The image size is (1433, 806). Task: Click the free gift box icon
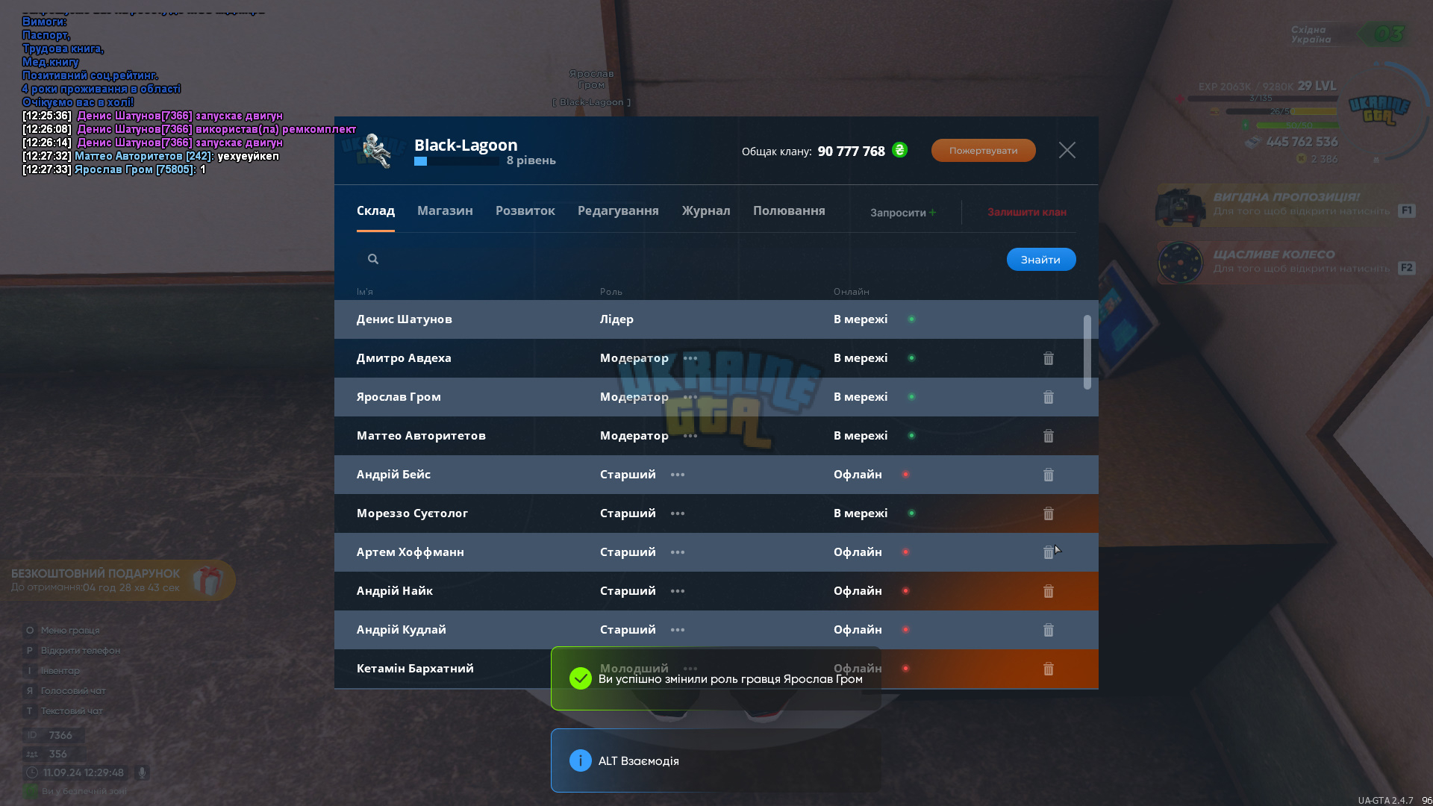point(207,580)
